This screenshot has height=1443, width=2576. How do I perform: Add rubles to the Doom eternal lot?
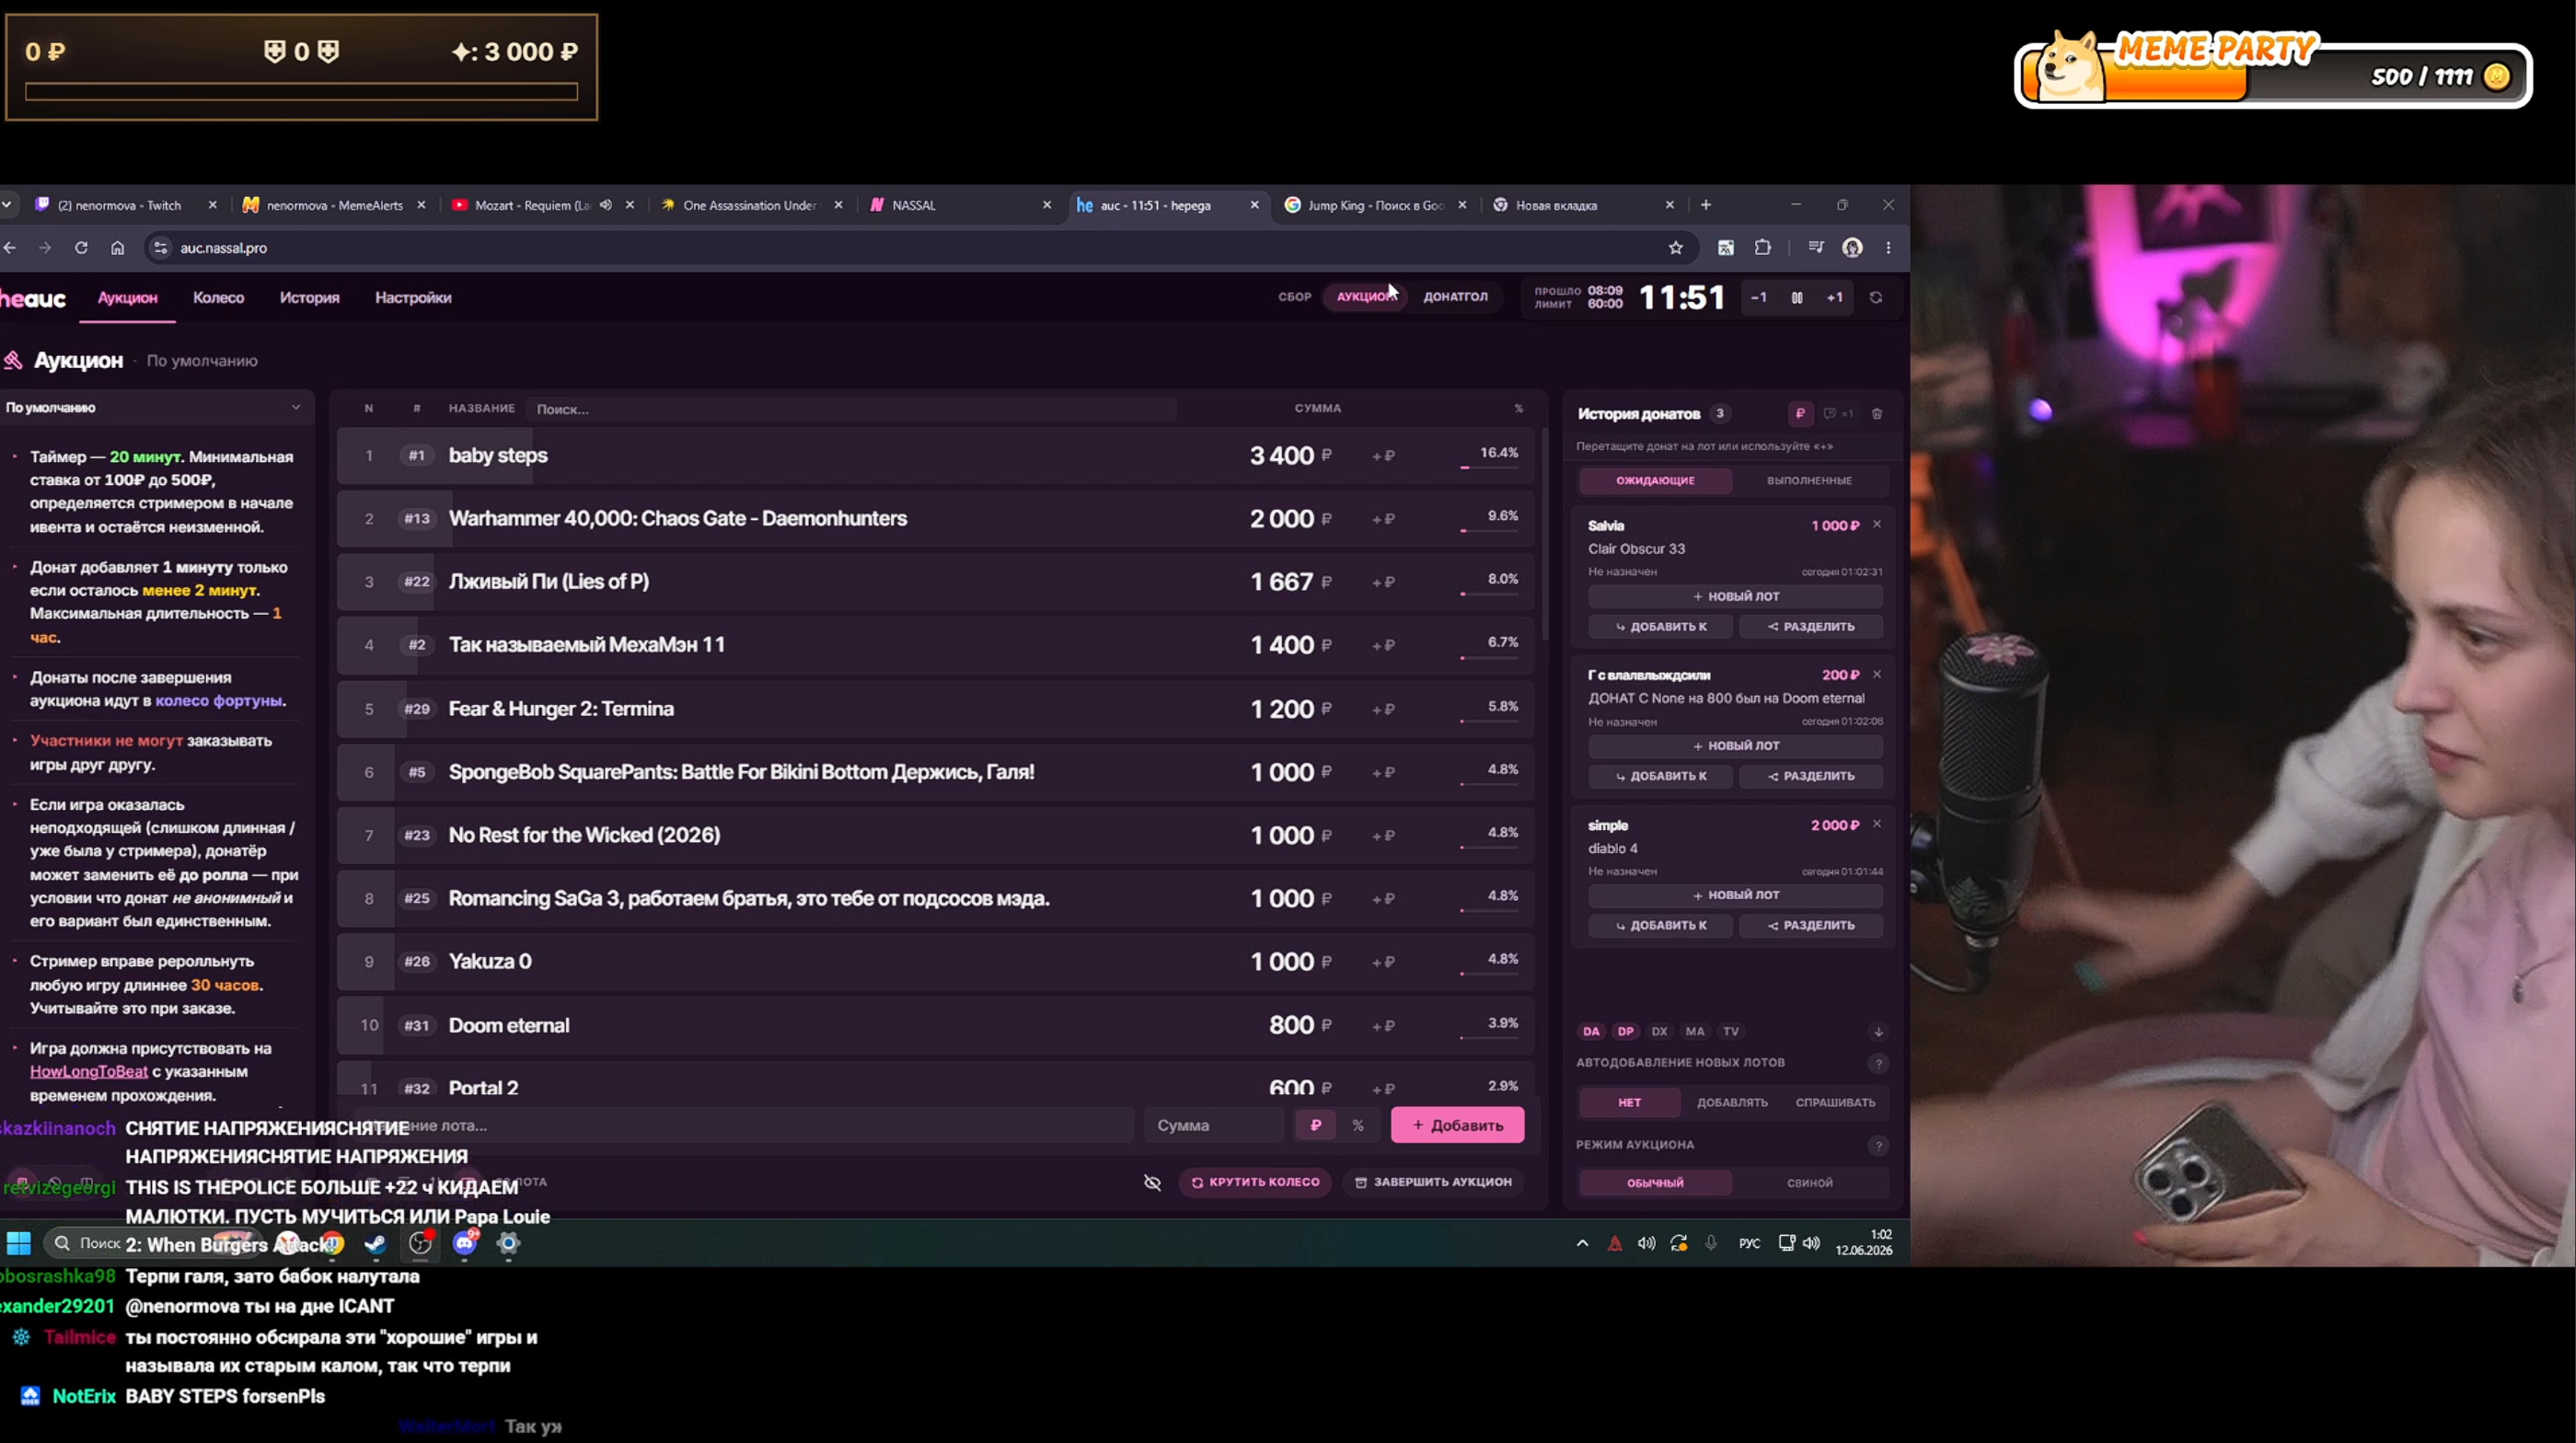coord(1383,1026)
